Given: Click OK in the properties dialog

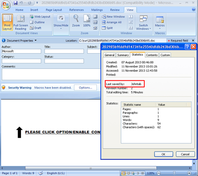Looking at the screenshot, I should point(164,154).
